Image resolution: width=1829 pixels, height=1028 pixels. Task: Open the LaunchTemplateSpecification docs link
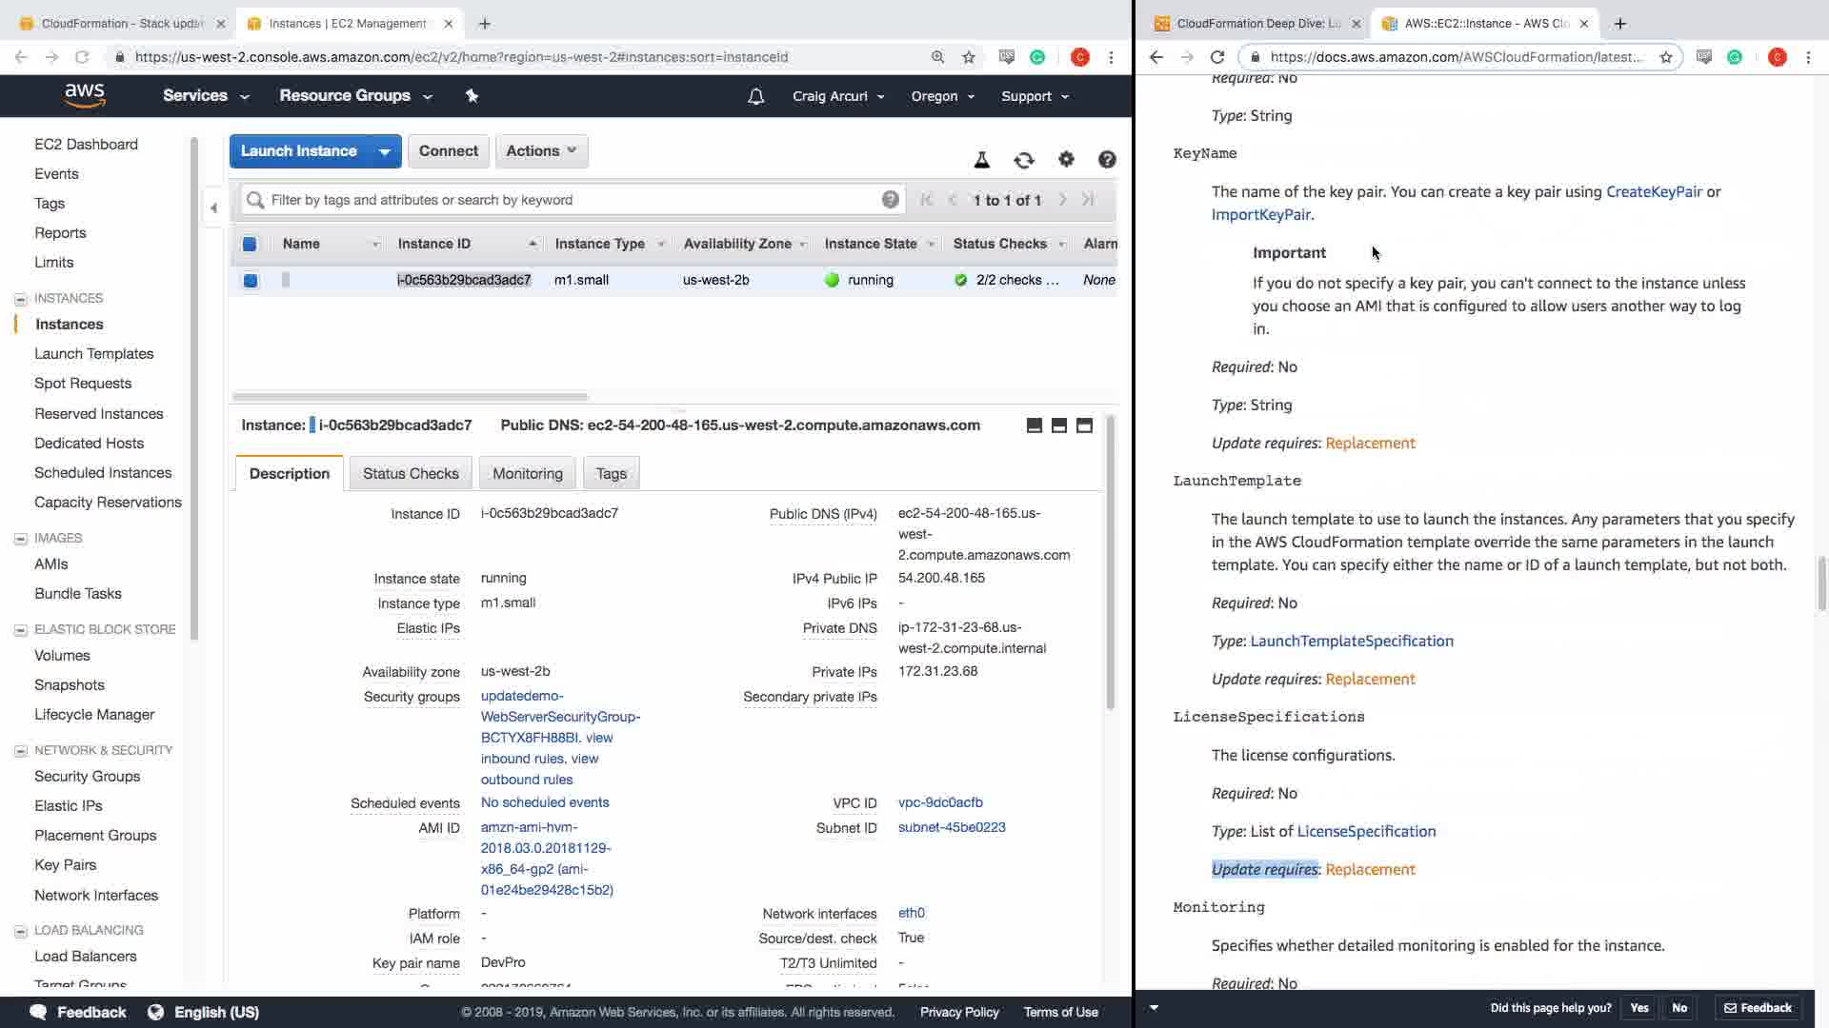(x=1352, y=641)
